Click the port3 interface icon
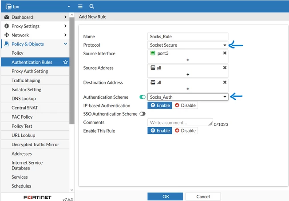The width and height of the screenshot is (289, 201). (153, 53)
